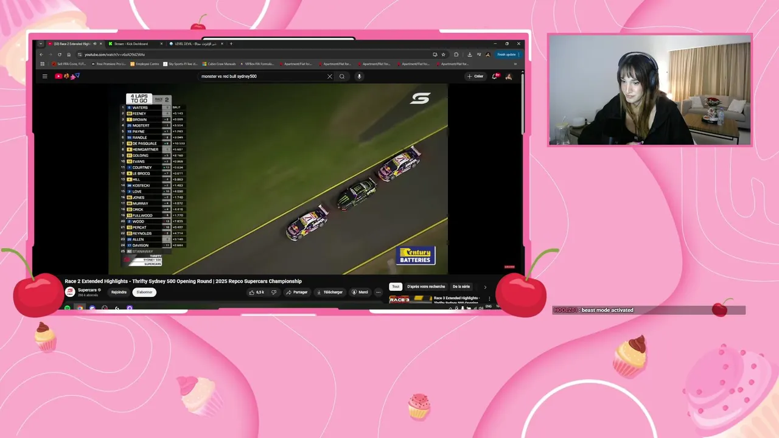Dislike the Race 2 highlights video
779x438 pixels.
click(x=274, y=292)
